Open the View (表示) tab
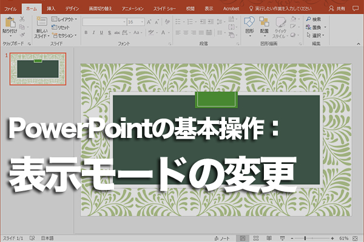Viewport: 364px width, 242px height. [x=209, y=8]
